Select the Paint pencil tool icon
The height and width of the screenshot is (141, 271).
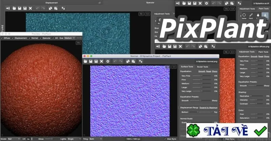coord(251,15)
